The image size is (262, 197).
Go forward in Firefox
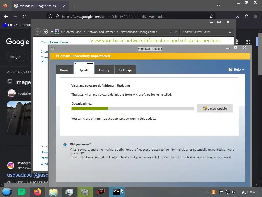[x=15, y=17]
